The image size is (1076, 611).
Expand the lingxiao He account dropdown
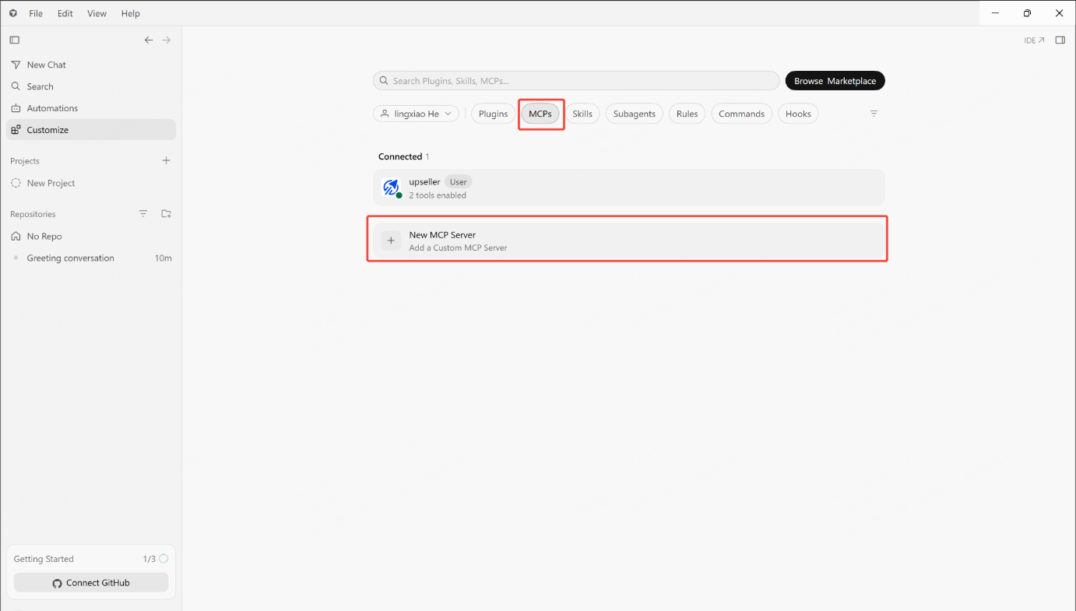click(x=416, y=114)
